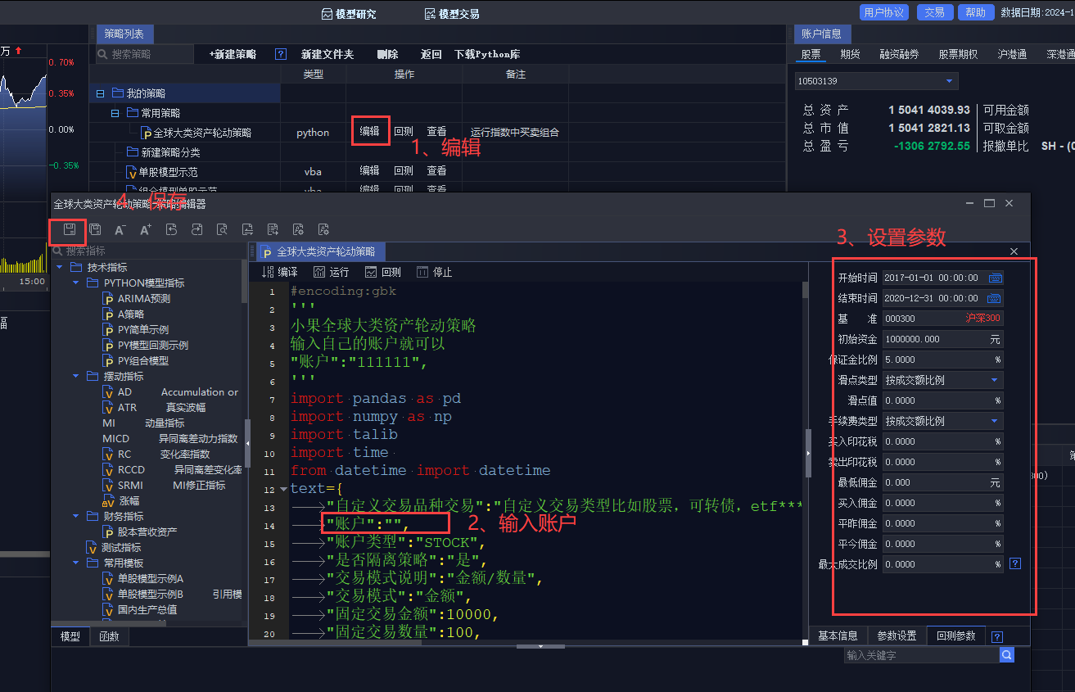Click the document export-arrow icon in editor toolbar
The image size is (1075, 692).
(x=273, y=230)
